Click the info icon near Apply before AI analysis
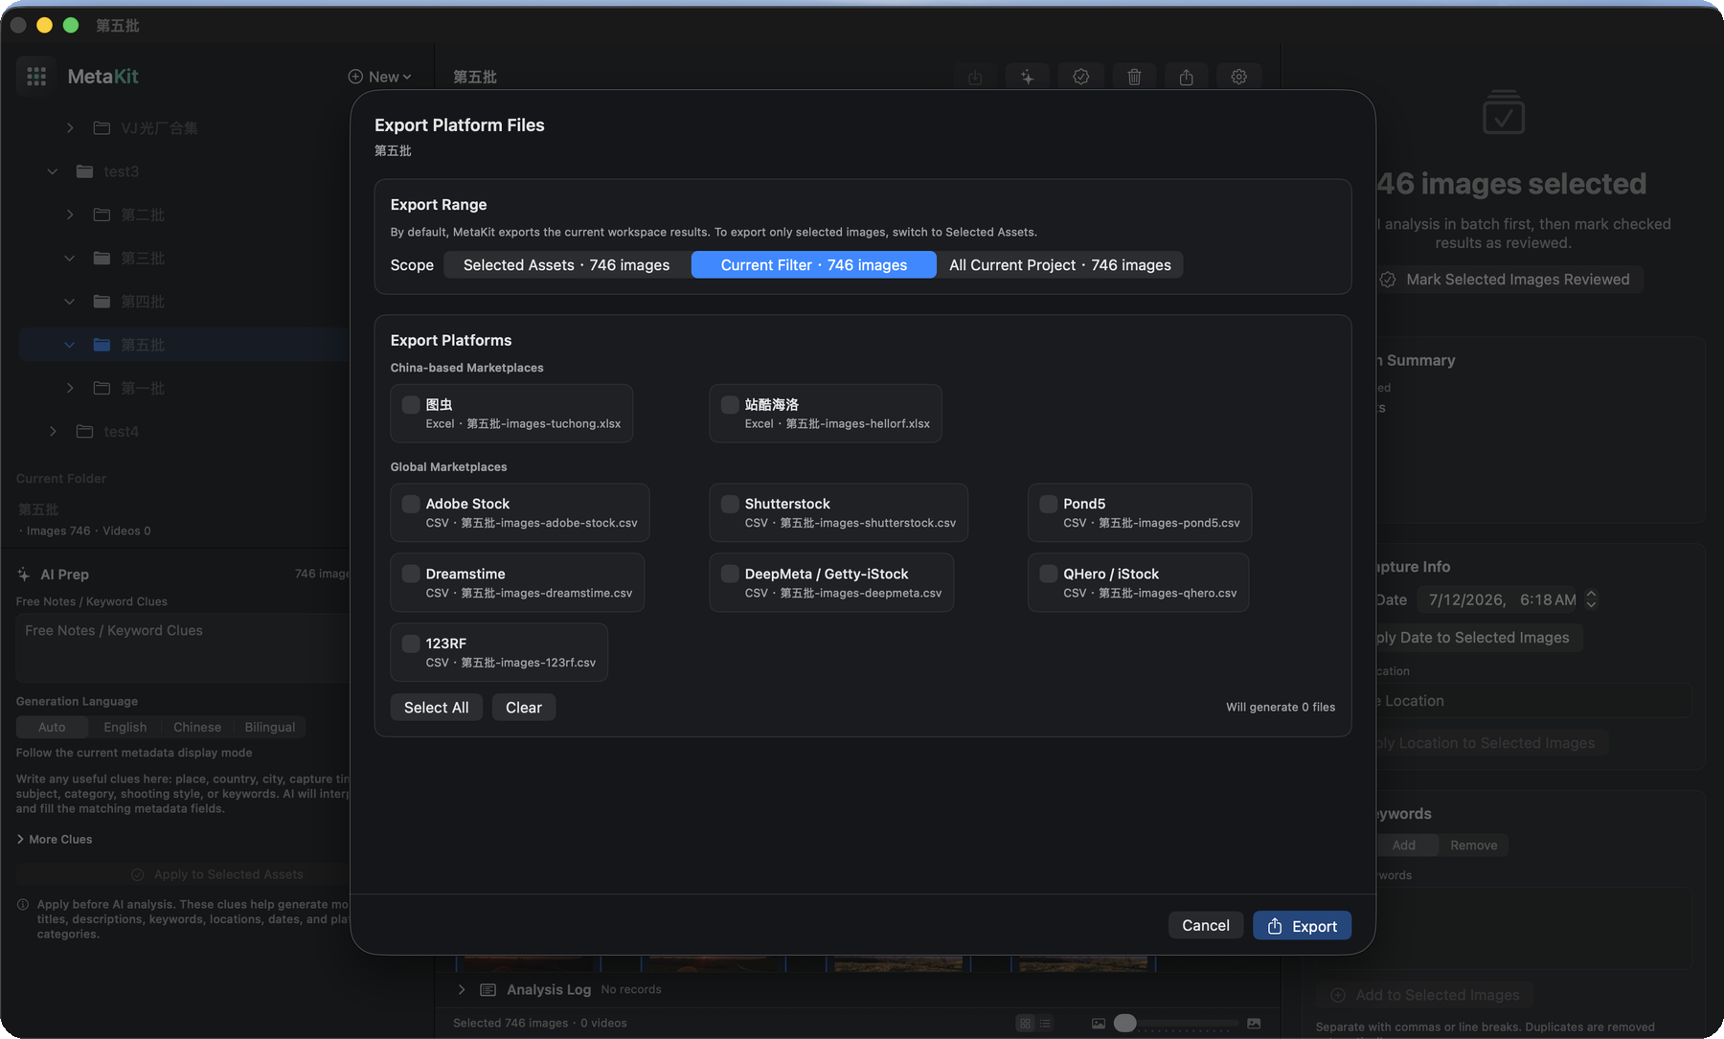The height and width of the screenshot is (1039, 1724). (x=23, y=904)
